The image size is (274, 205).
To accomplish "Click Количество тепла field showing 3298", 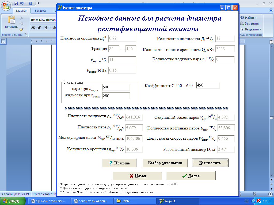I will [225, 49].
